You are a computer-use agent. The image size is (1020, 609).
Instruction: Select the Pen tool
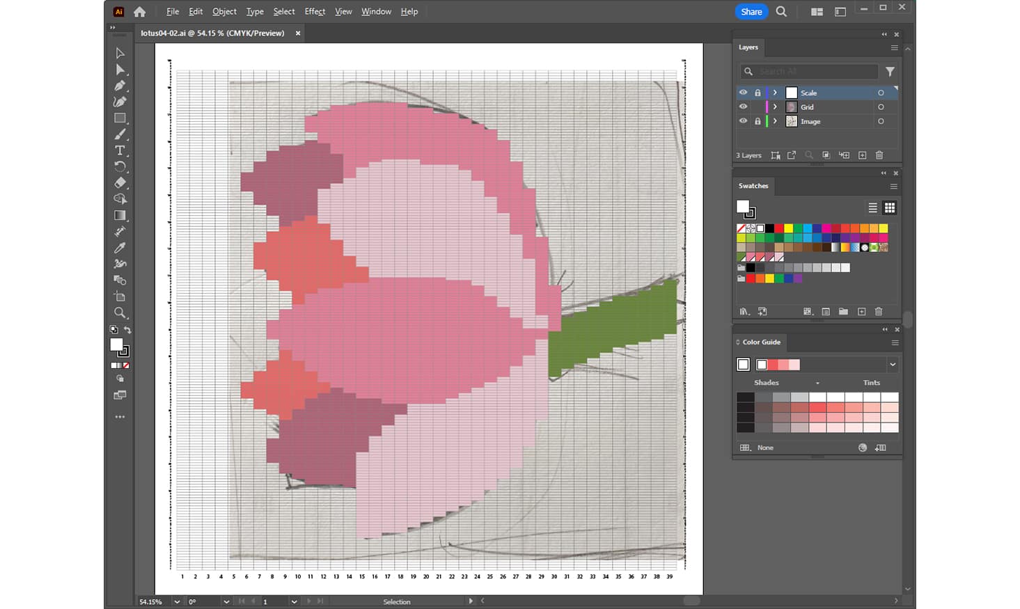pyautogui.click(x=120, y=86)
